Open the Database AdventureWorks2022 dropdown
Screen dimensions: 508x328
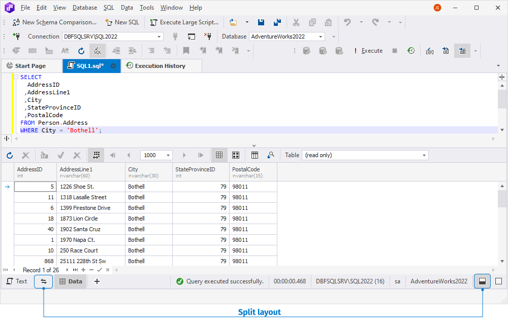tap(287, 37)
